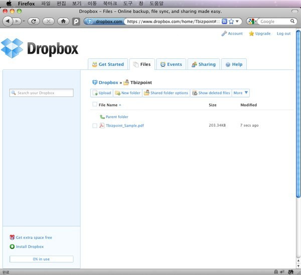Click the vertical page scrollbar thumb
Screen dimensions: 301x275
pos(298,114)
